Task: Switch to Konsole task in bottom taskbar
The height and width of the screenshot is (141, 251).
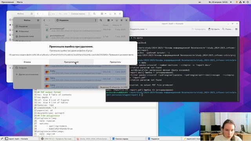Action: (22, 139)
